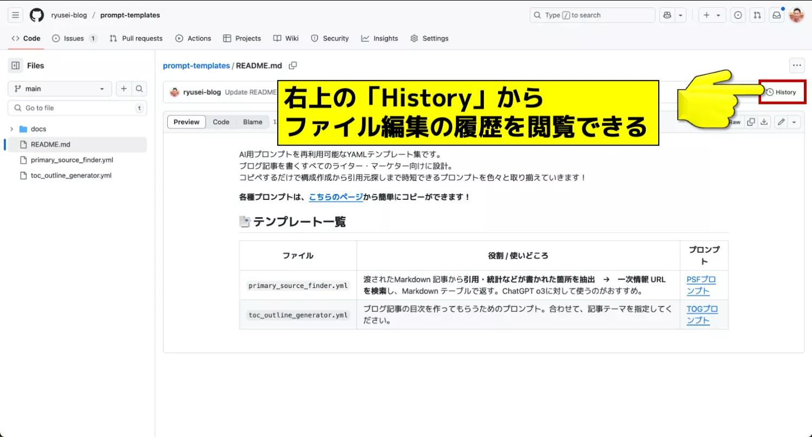Open the prompt-templates breadcrumb link

[x=197, y=66]
